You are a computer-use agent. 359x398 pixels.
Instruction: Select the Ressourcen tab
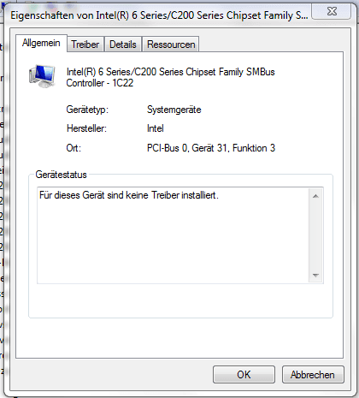click(171, 45)
